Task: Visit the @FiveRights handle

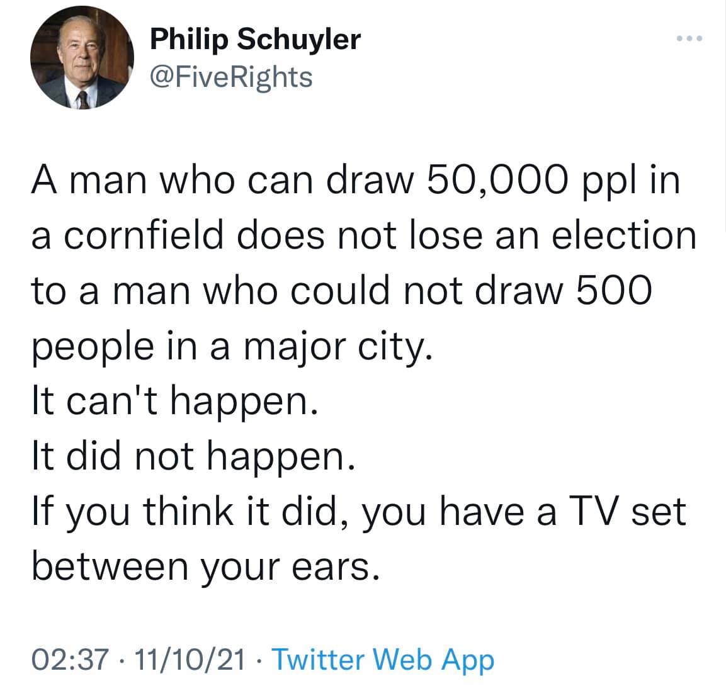Action: (x=231, y=77)
